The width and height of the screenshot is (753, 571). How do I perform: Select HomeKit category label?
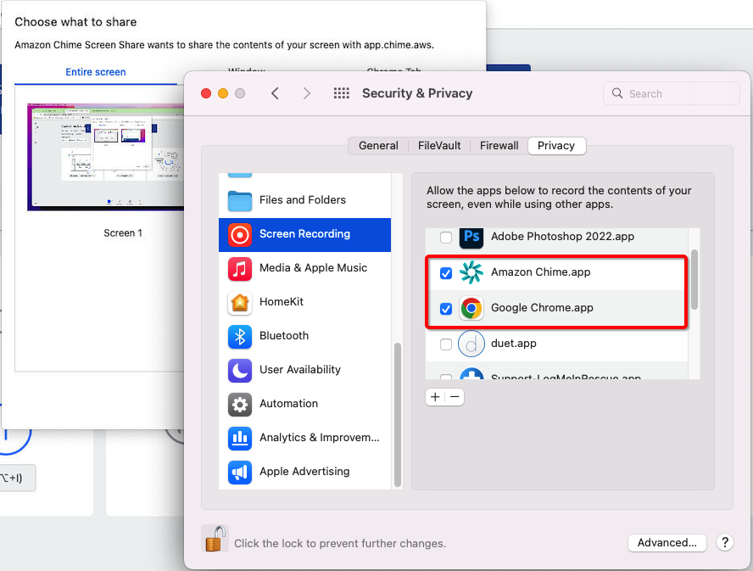(x=282, y=302)
